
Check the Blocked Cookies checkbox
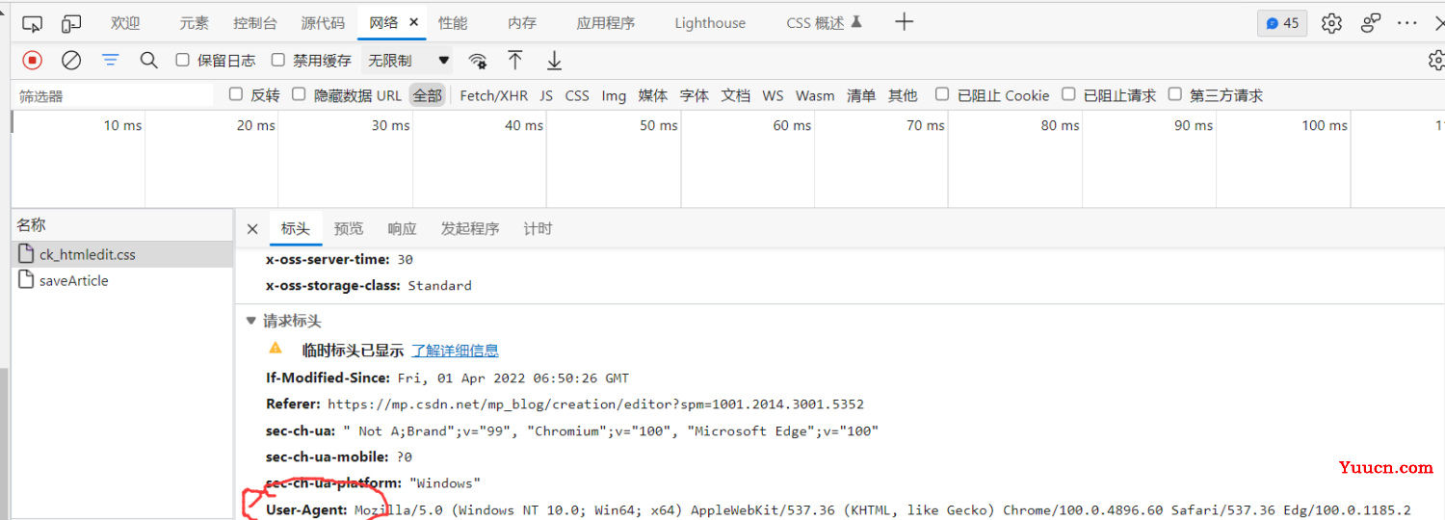tap(942, 94)
